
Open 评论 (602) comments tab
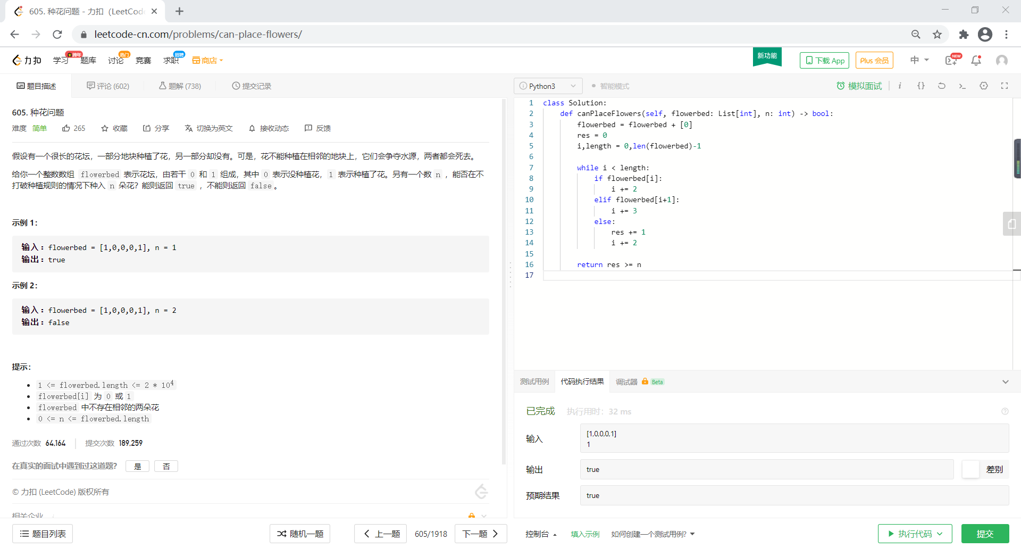(108, 86)
